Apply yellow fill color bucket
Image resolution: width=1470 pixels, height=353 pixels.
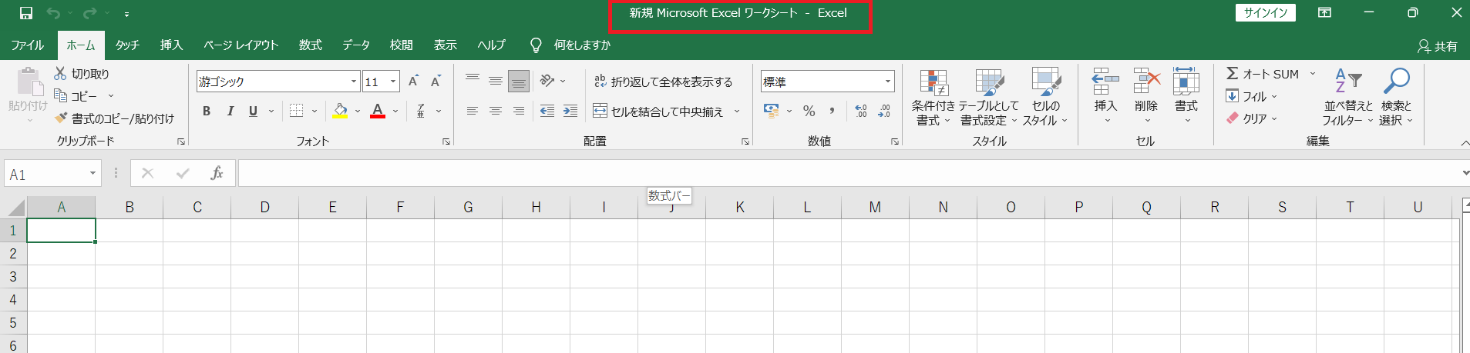click(x=340, y=112)
